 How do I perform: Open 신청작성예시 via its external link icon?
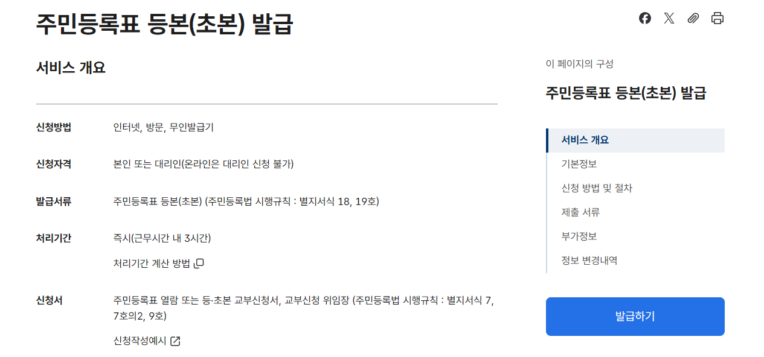(x=175, y=341)
